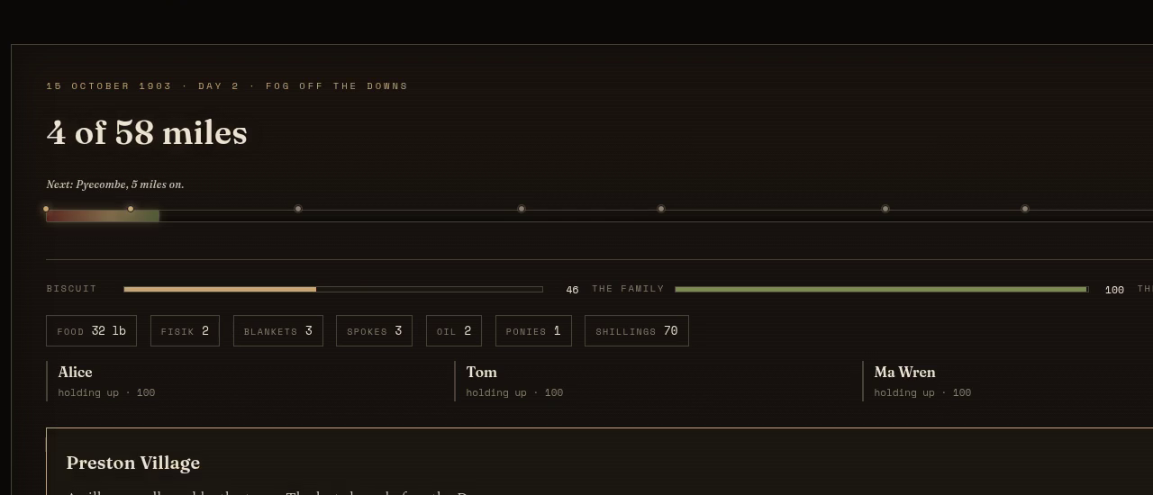Image resolution: width=1153 pixels, height=495 pixels.
Task: Select the third waypoint marker on the route
Action: point(298,209)
